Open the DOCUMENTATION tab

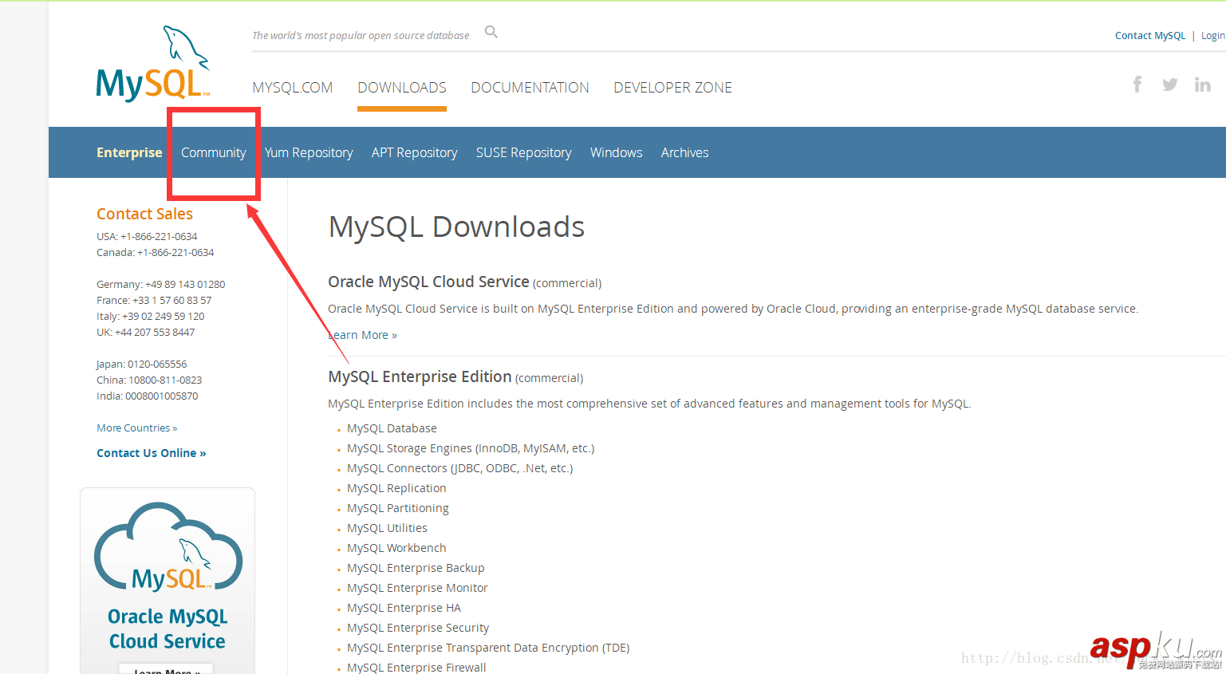[530, 88]
